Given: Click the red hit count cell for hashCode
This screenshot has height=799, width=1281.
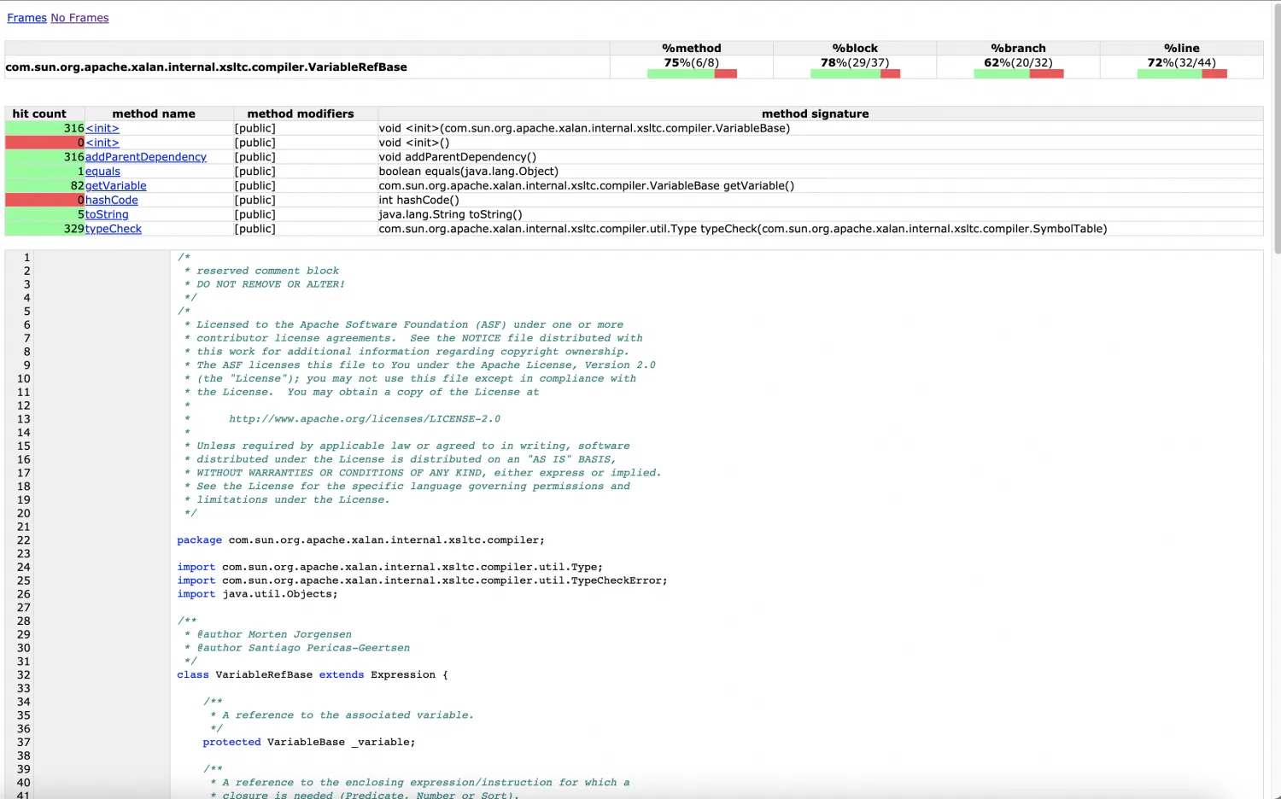Looking at the screenshot, I should pyautogui.click(x=44, y=201).
